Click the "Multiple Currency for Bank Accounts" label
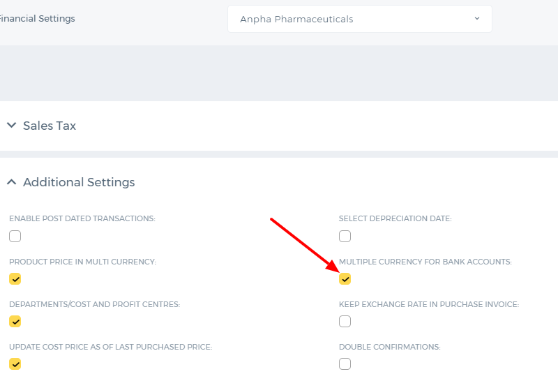The height and width of the screenshot is (381, 558). (x=425, y=262)
